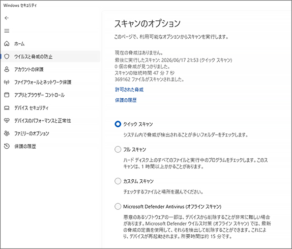Click the full scan description about hard disk
Image resolution: width=292 pixels, height=249 pixels.
pyautogui.click(x=195, y=163)
